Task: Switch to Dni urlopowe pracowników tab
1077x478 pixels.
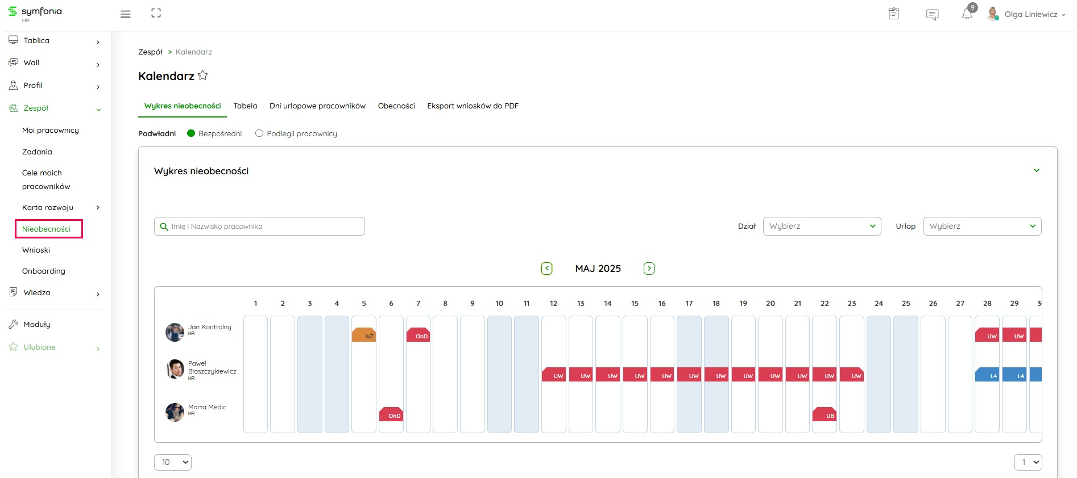Action: (x=317, y=106)
